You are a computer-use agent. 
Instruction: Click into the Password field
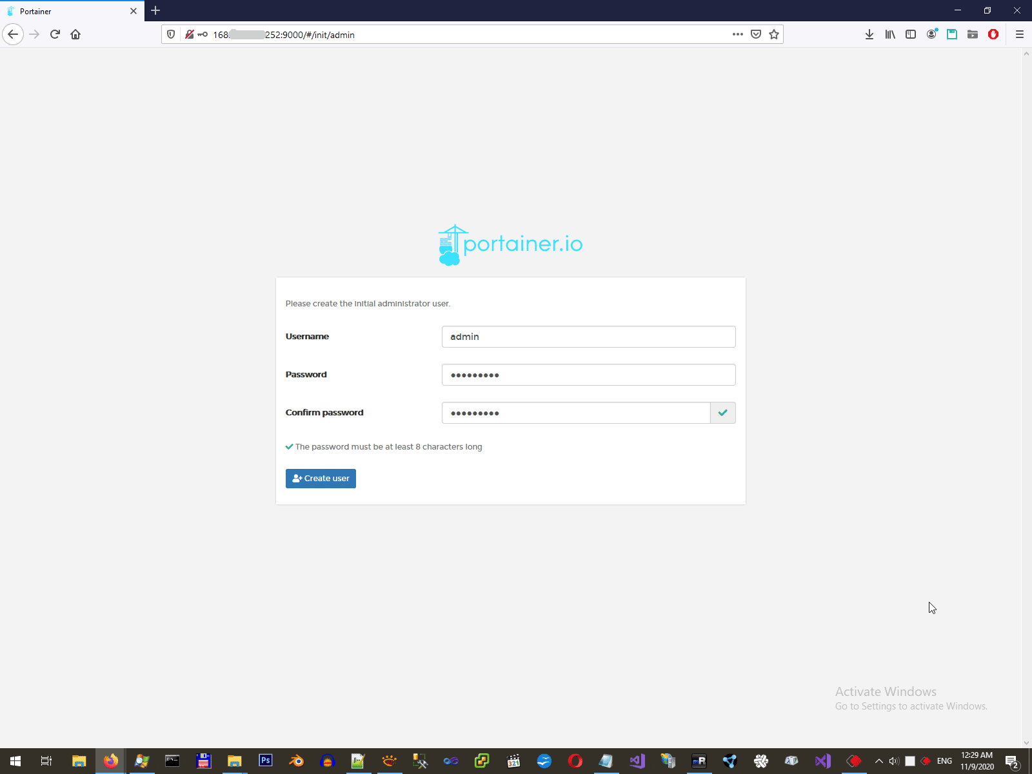(588, 375)
